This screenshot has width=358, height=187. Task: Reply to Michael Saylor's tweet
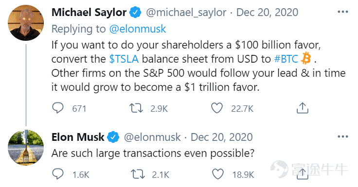tap(58, 108)
